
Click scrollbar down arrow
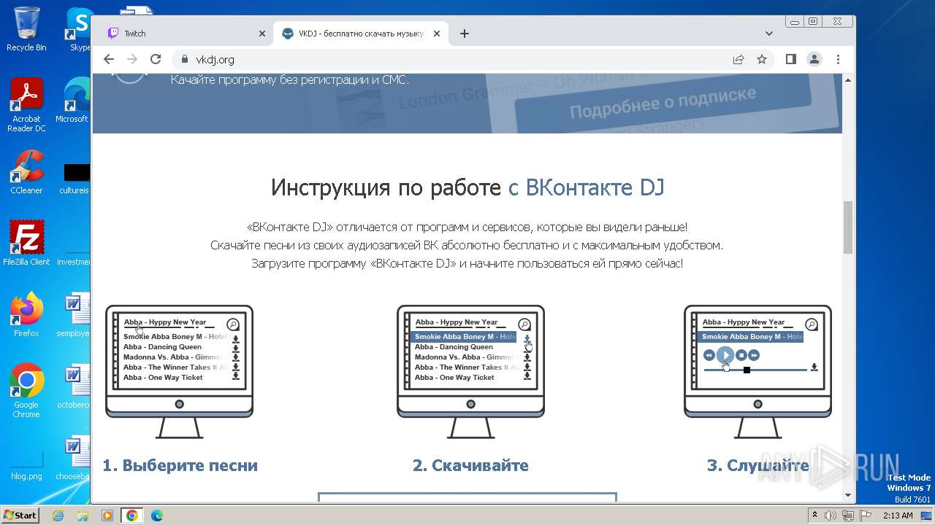(848, 495)
